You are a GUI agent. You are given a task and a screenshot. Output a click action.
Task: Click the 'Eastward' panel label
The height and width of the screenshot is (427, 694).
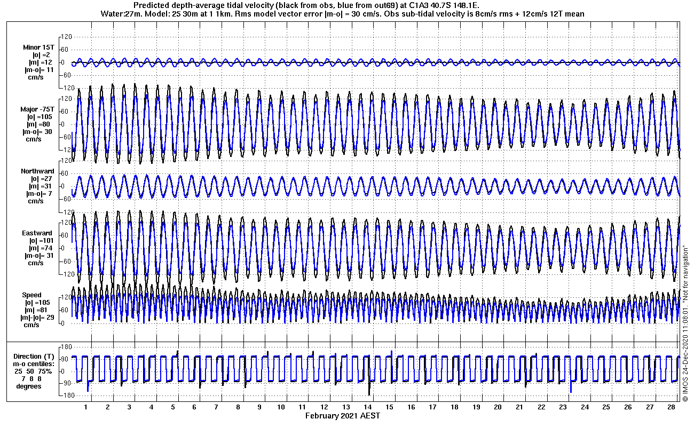(37, 233)
